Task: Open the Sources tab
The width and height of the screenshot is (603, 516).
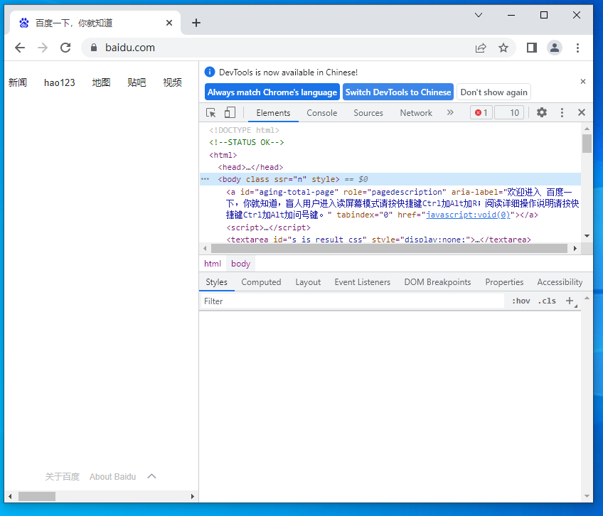Action: pyautogui.click(x=368, y=113)
